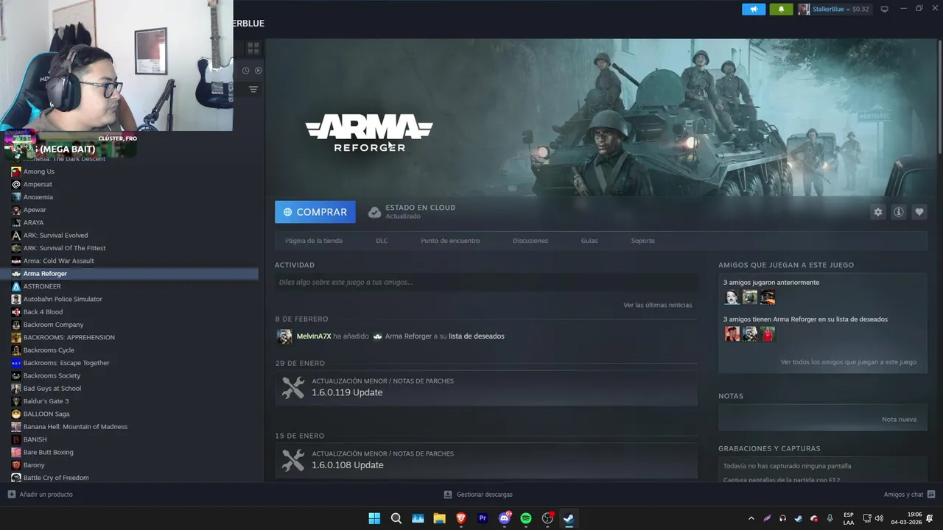The width and height of the screenshot is (943, 530).
Task: Open Windows Start menu
Action: pos(374,518)
